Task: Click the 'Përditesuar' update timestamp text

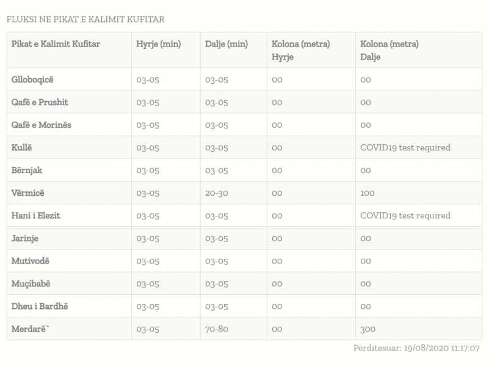Action: 416,348
